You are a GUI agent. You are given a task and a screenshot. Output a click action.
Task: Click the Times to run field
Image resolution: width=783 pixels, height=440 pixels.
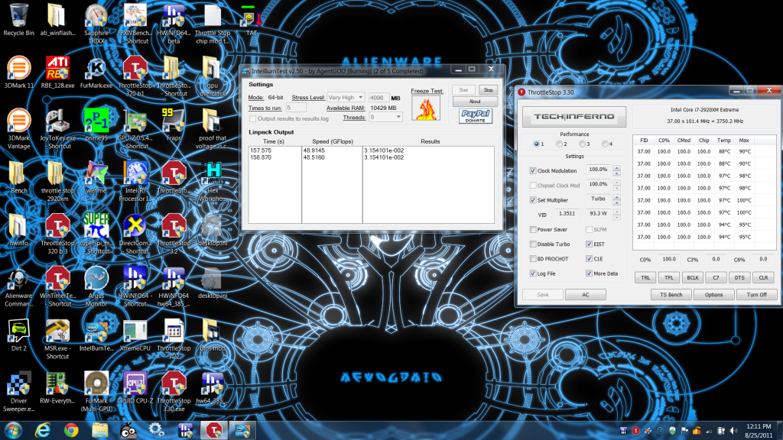click(296, 108)
